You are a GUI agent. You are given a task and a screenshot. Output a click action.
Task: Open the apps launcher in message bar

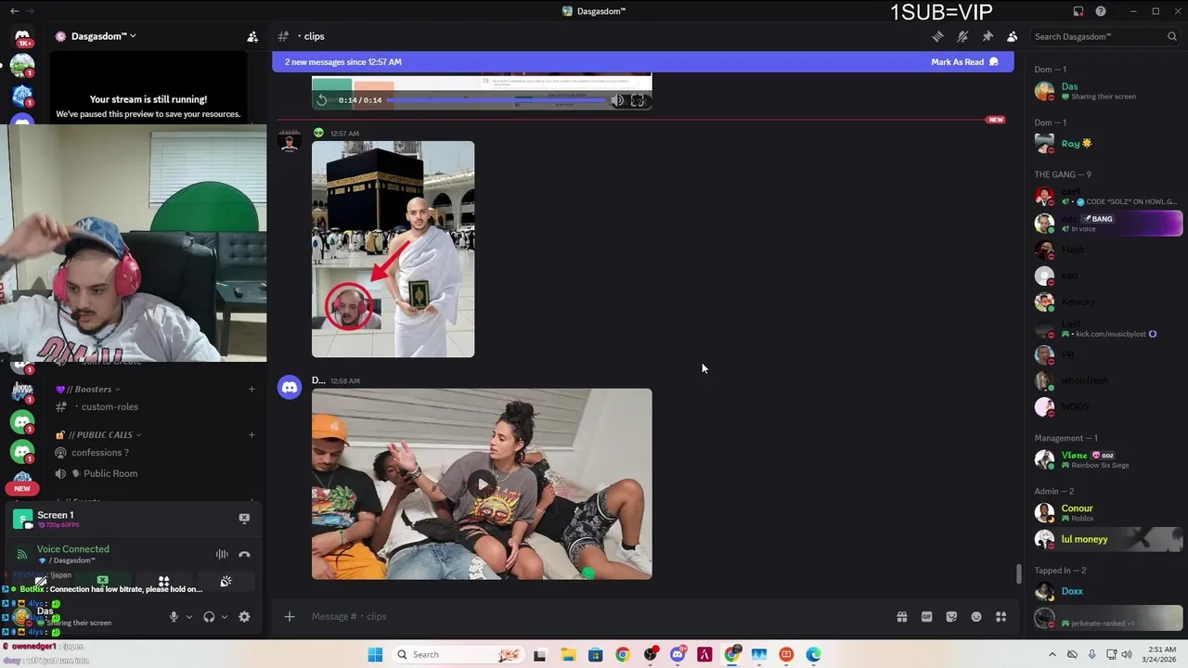coord(1001,617)
